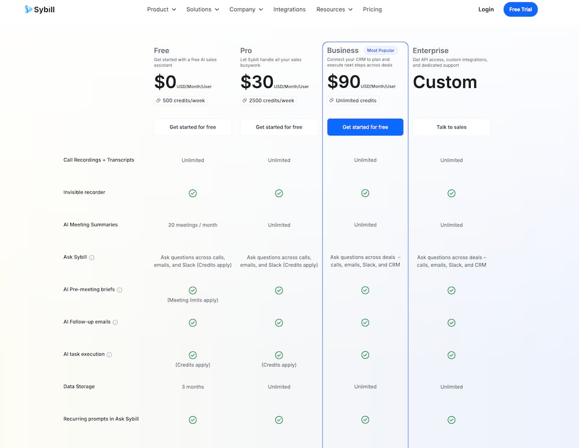Click AI task execution checkmark in Free column
579x448 pixels.
point(193,355)
